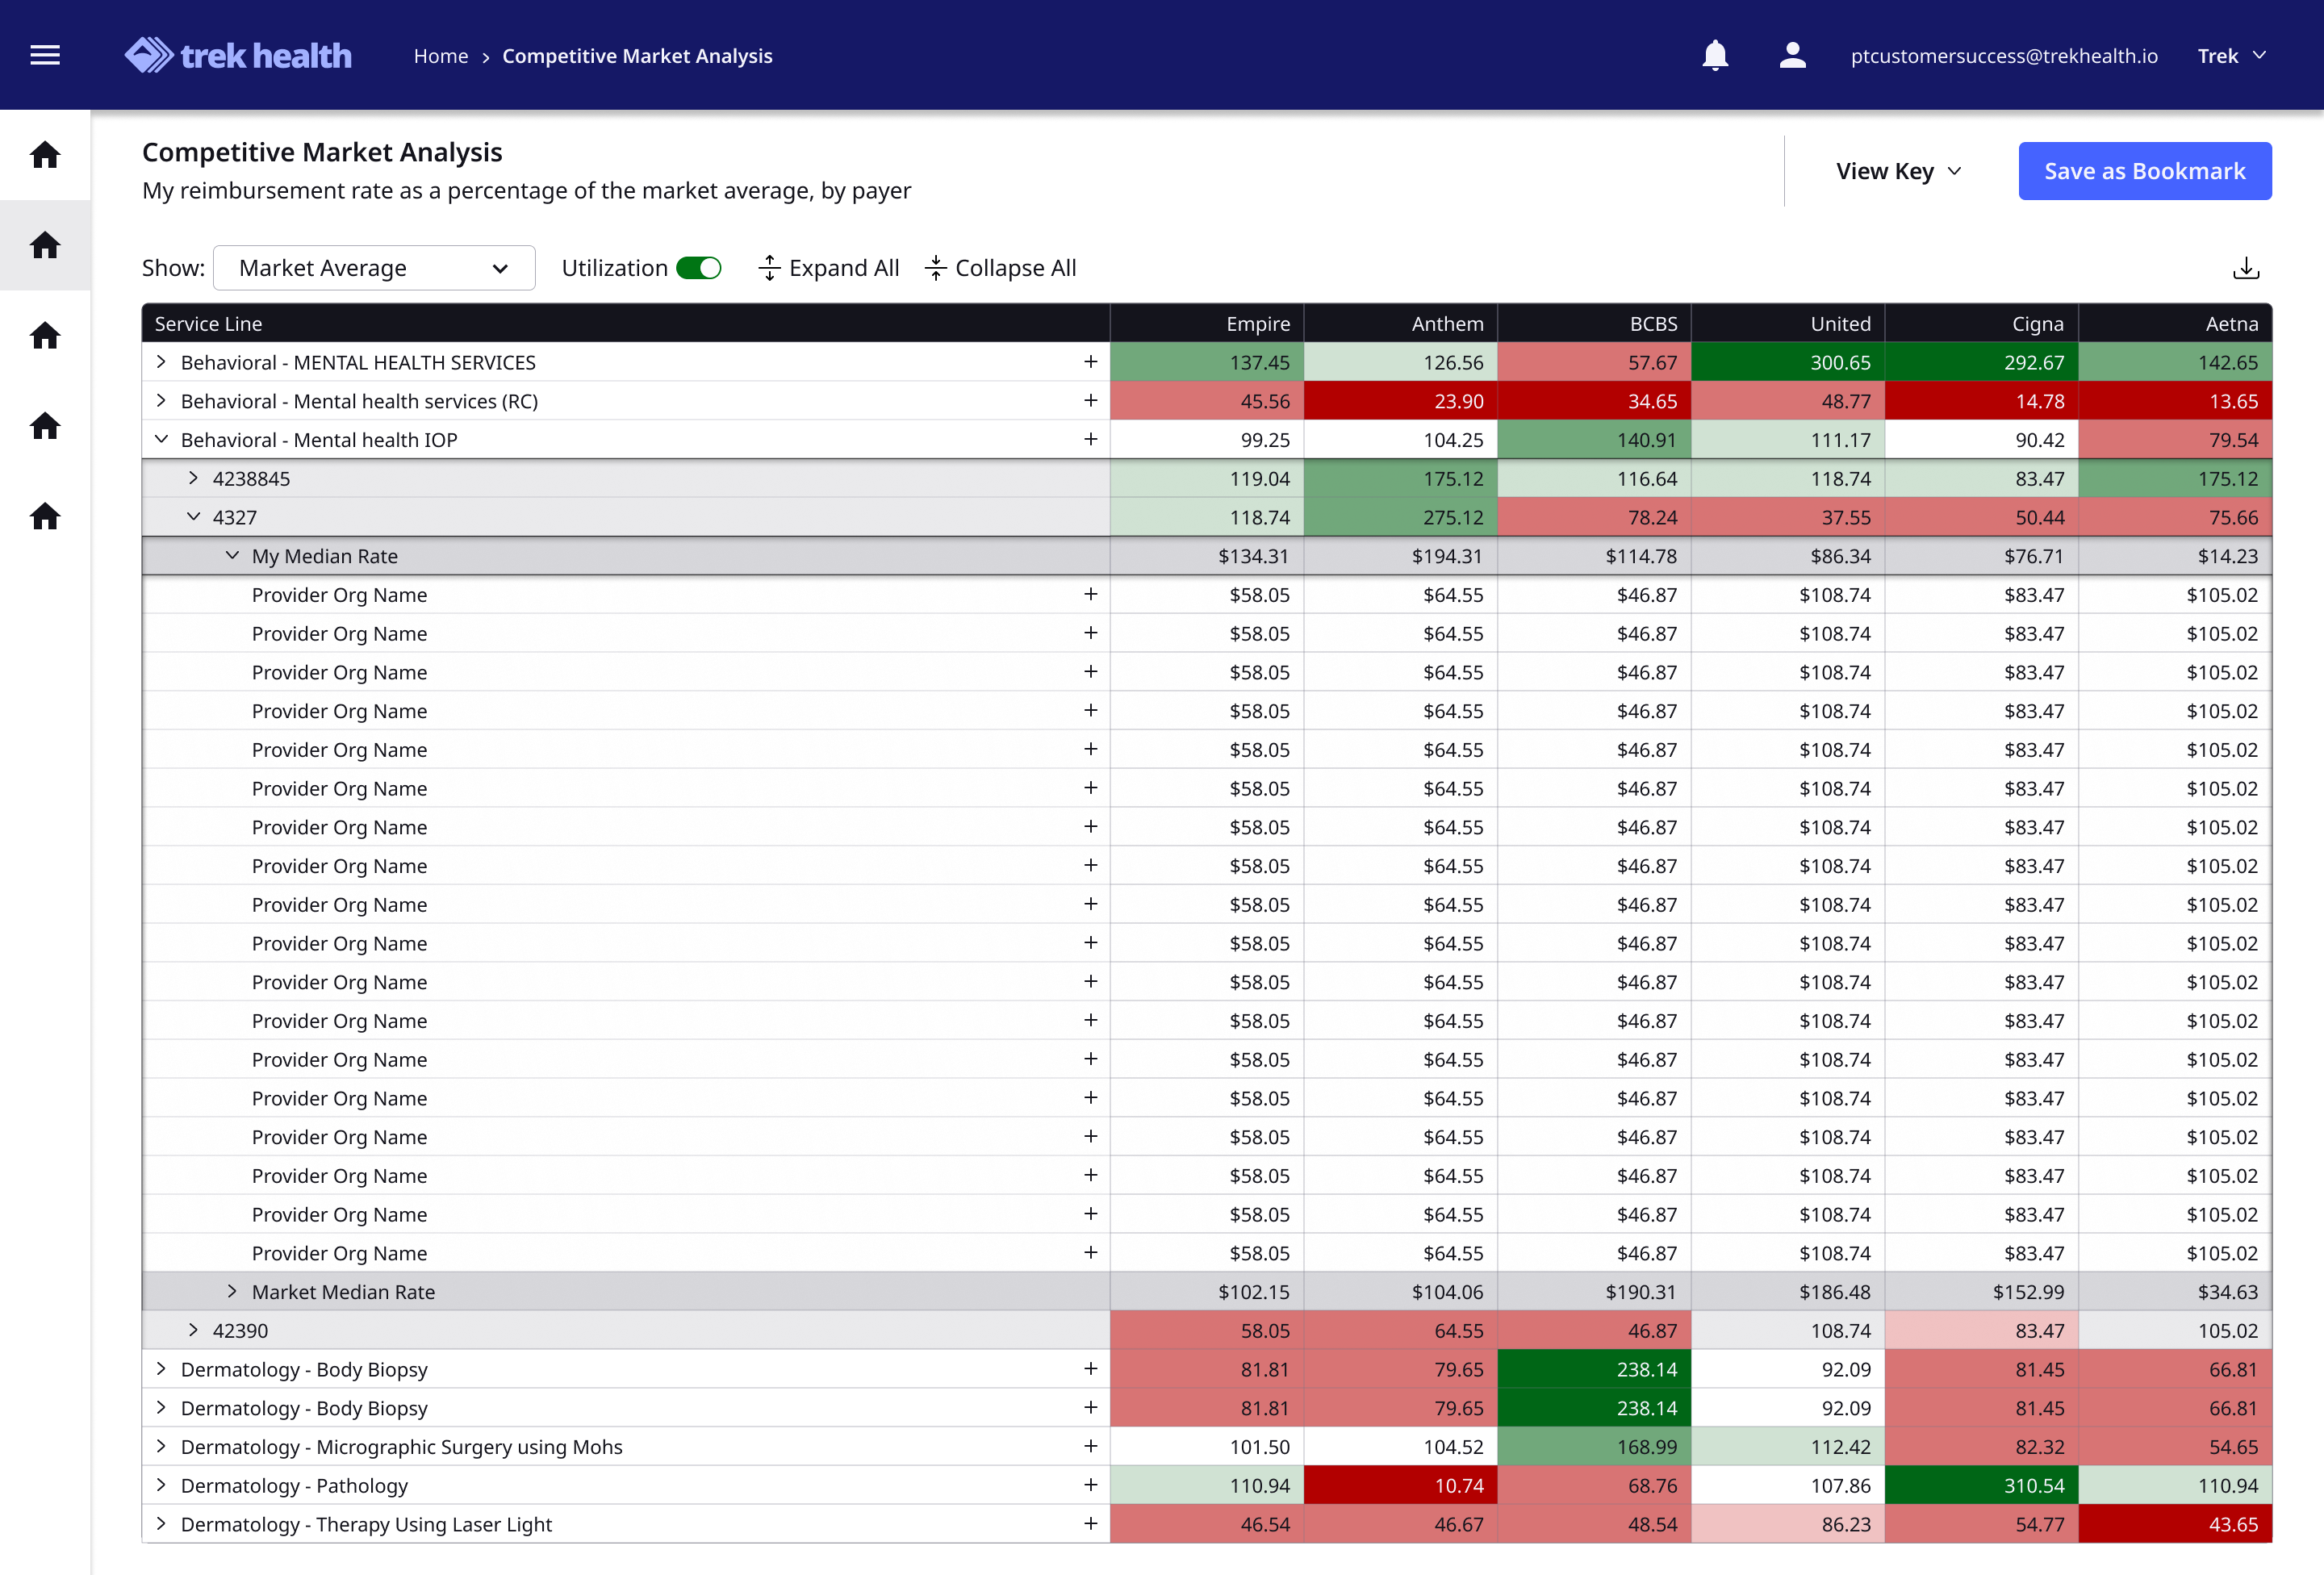This screenshot has height=1575, width=2324.
Task: Click the 137.45 Empire cell
Action: tap(1207, 362)
